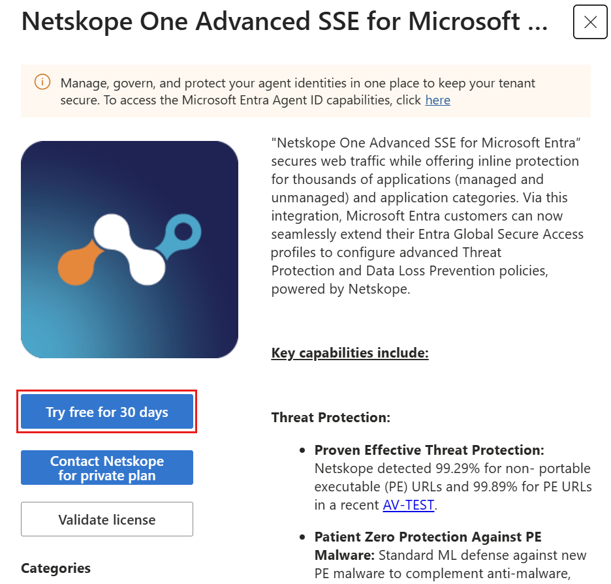This screenshot has height=584, width=611.
Task: Click the orange info icon in the banner
Action: 42,82
